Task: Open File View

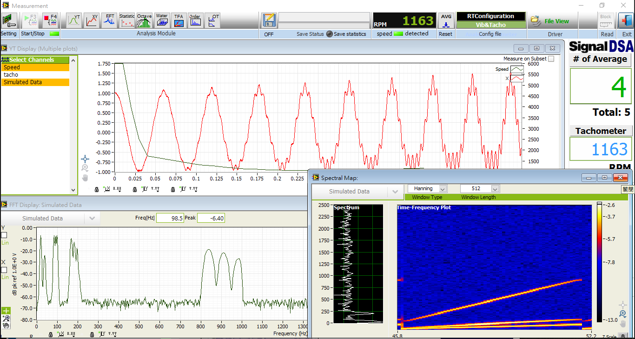Action: (550, 21)
